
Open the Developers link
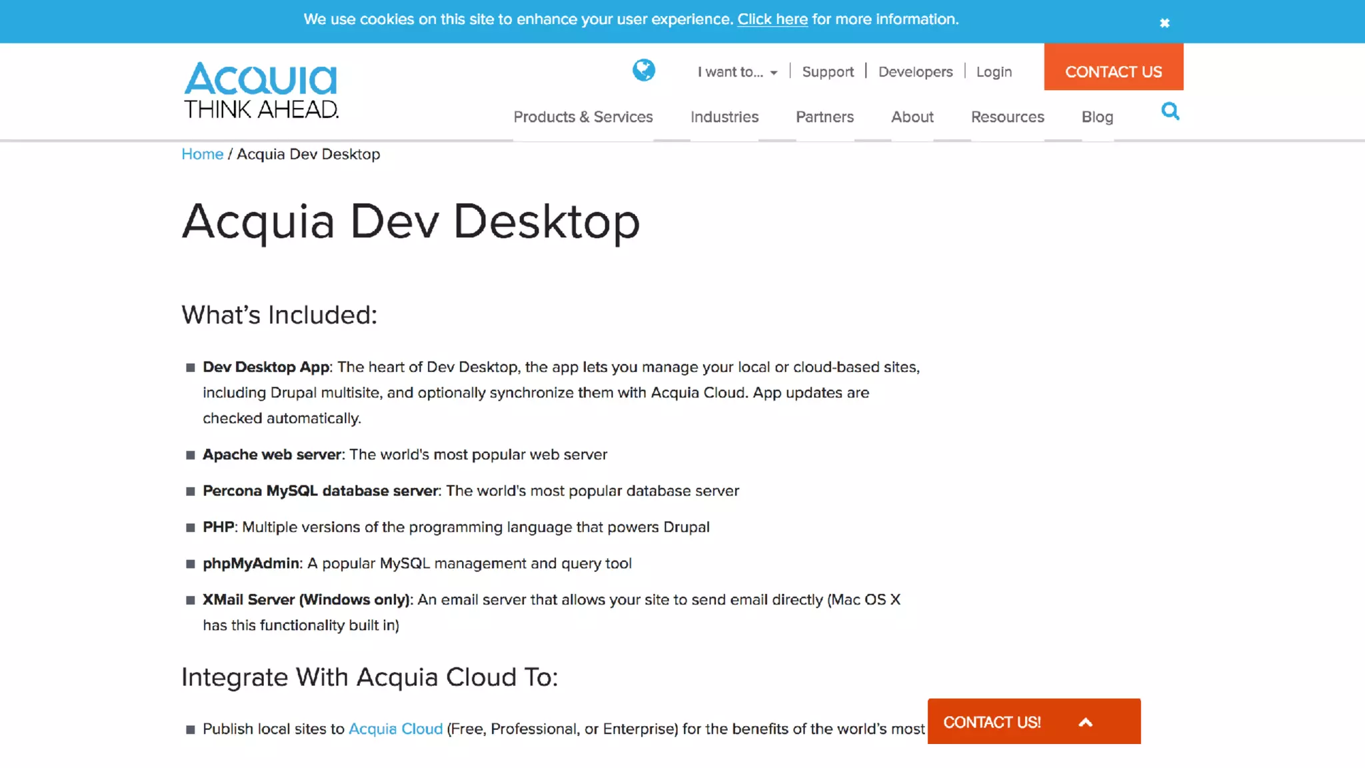[915, 72]
